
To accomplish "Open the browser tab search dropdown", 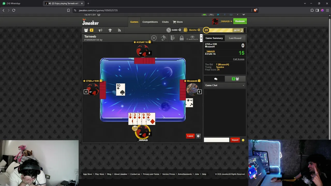I will click(305, 3).
